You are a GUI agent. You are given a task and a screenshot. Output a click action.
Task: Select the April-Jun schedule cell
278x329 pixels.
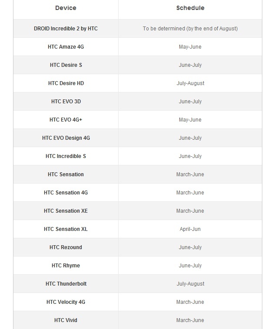tap(190, 229)
